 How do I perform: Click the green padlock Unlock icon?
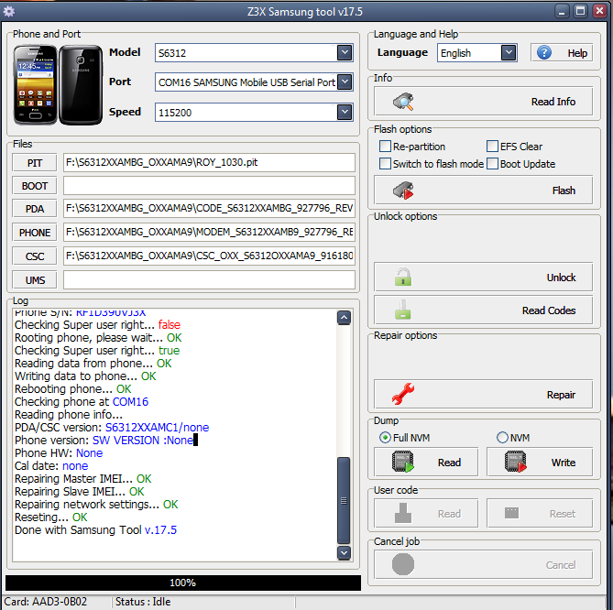pos(402,277)
